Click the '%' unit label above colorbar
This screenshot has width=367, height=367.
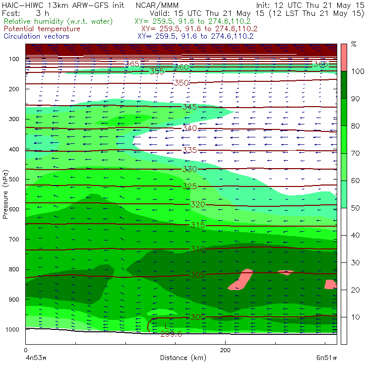click(x=354, y=44)
